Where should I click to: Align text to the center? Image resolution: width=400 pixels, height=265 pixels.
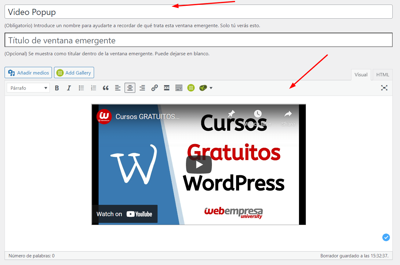130,88
